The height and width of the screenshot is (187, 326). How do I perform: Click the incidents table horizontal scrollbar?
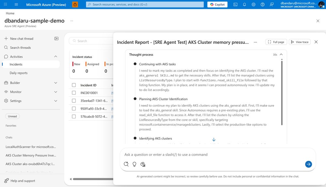(x=93, y=179)
